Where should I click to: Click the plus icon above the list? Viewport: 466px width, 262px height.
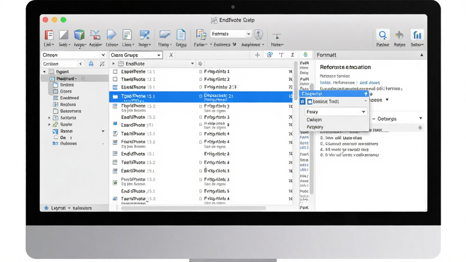click(x=258, y=55)
